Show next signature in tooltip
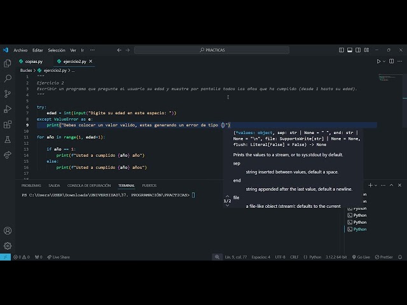The width and height of the screenshot is (407, 305). point(228,205)
